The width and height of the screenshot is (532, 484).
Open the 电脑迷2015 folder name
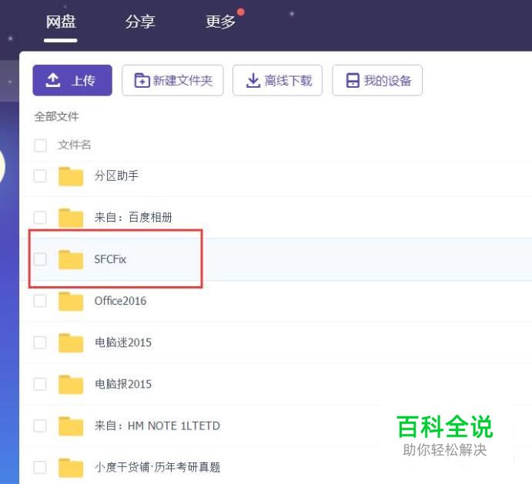coord(123,342)
